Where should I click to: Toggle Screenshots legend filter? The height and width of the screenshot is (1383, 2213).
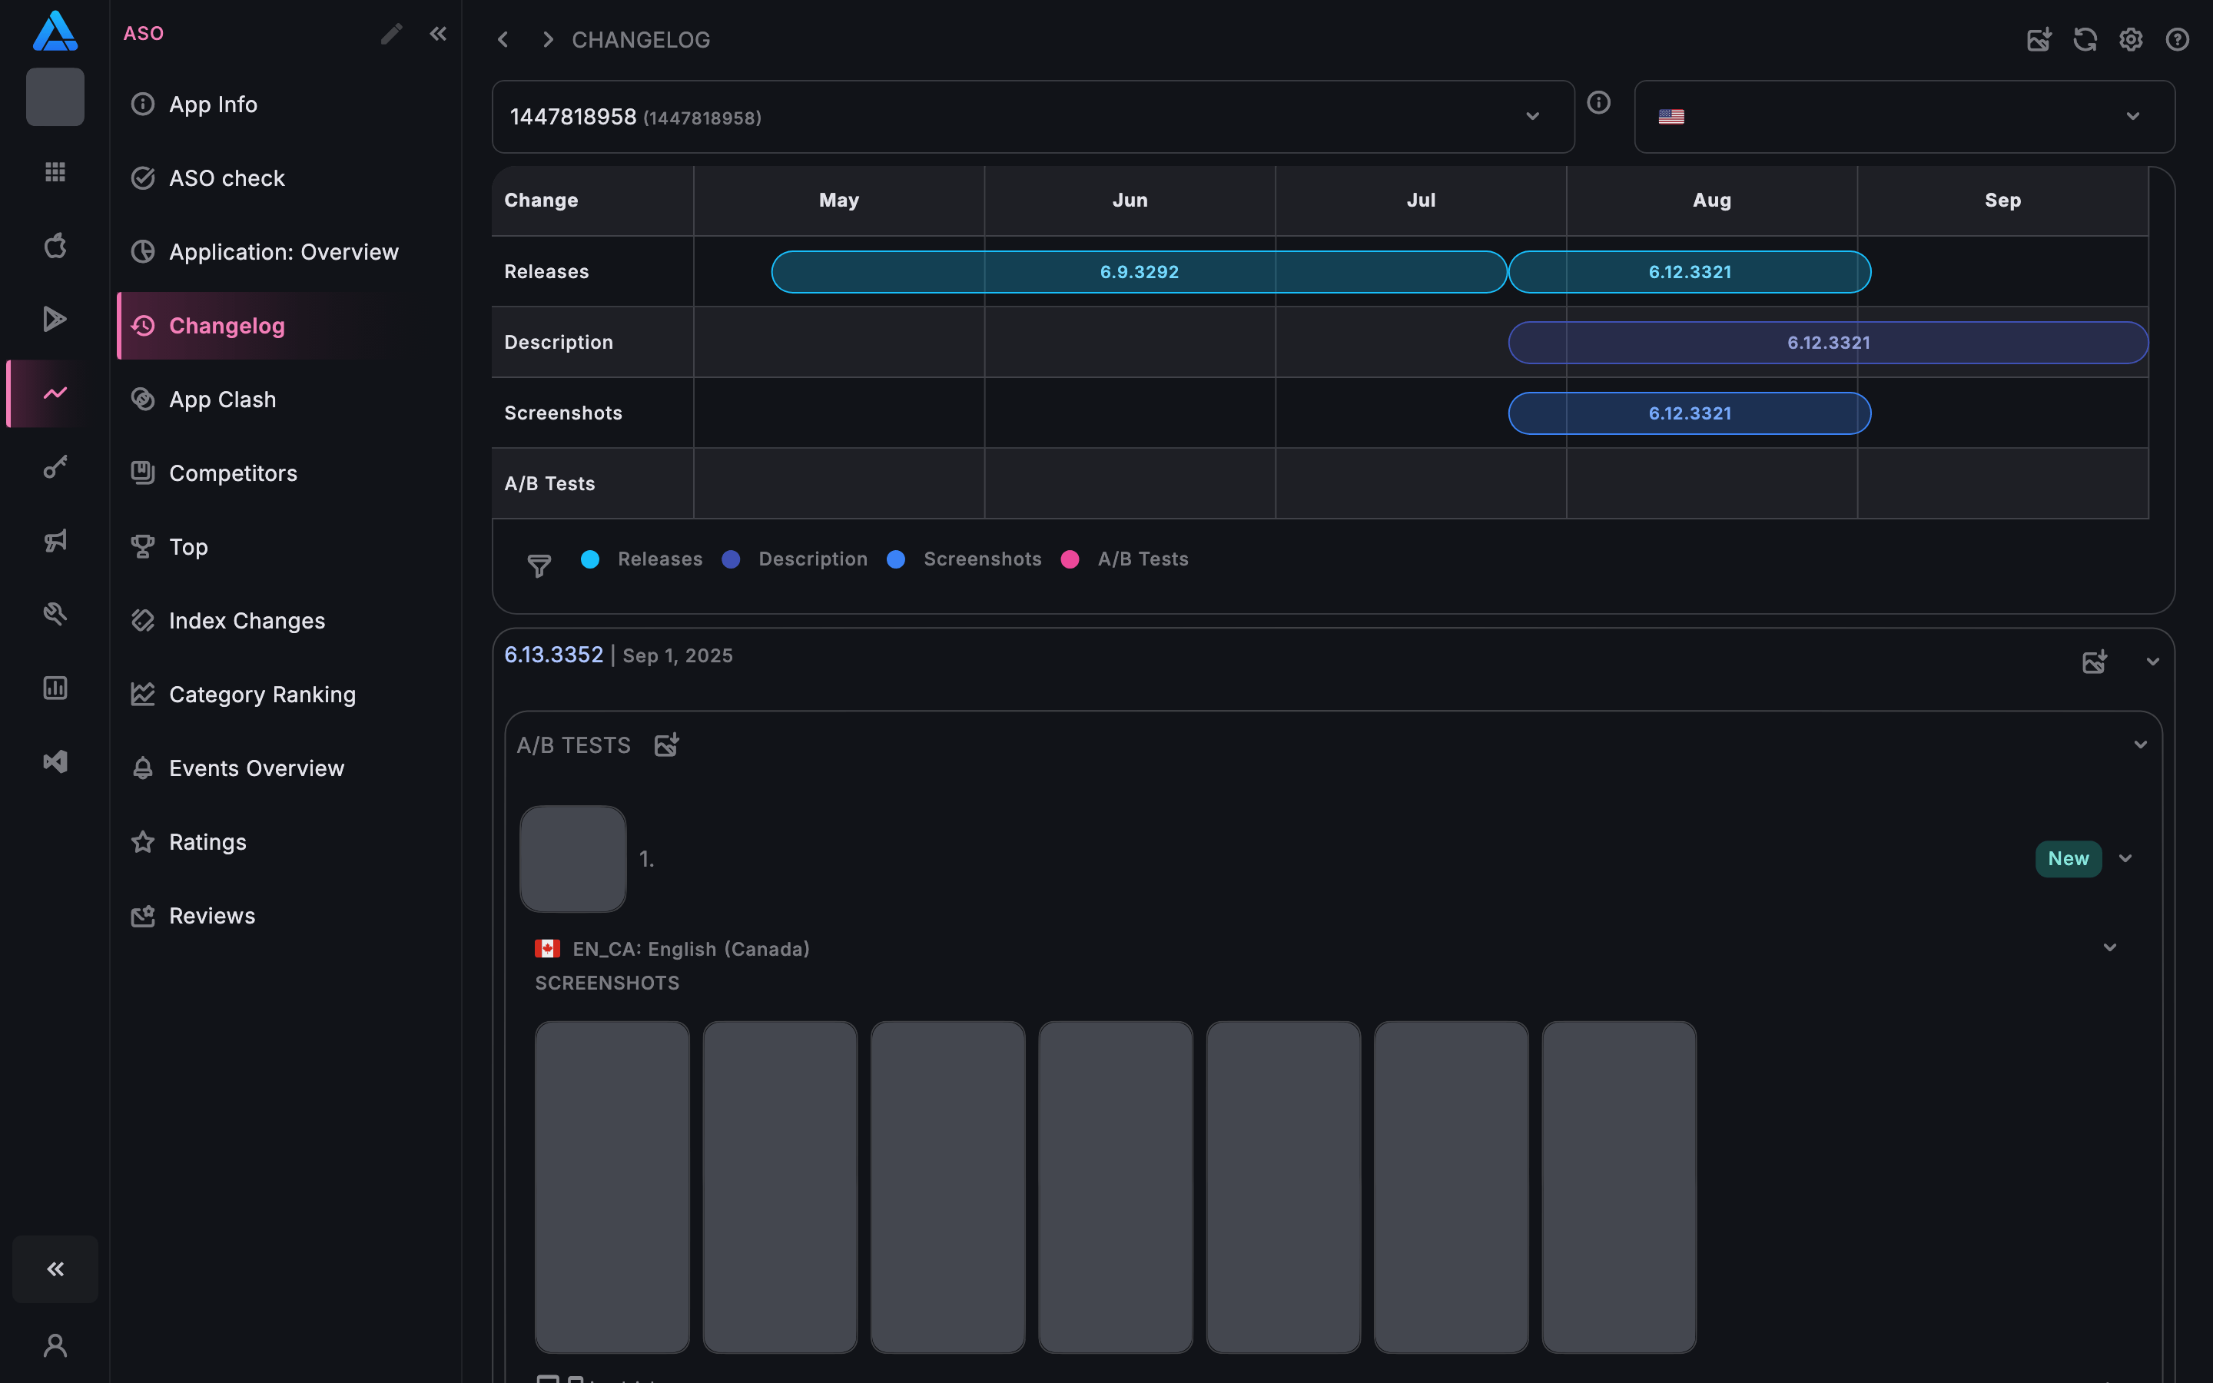[x=964, y=559]
